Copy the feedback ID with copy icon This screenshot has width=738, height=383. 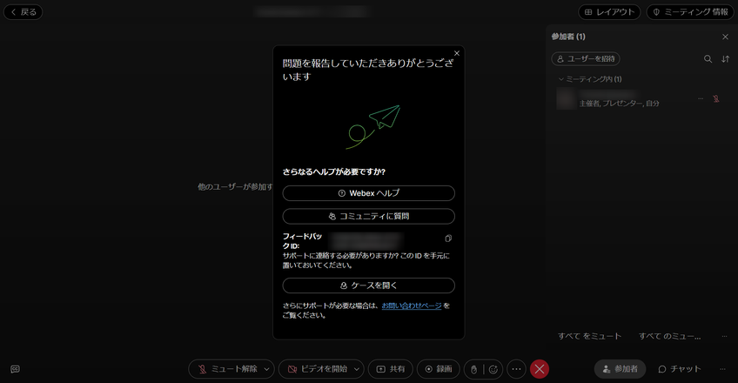pos(448,239)
